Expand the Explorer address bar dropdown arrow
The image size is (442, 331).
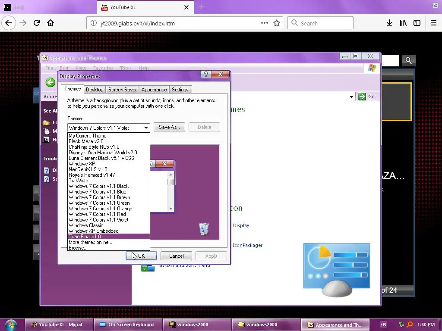tap(351, 97)
